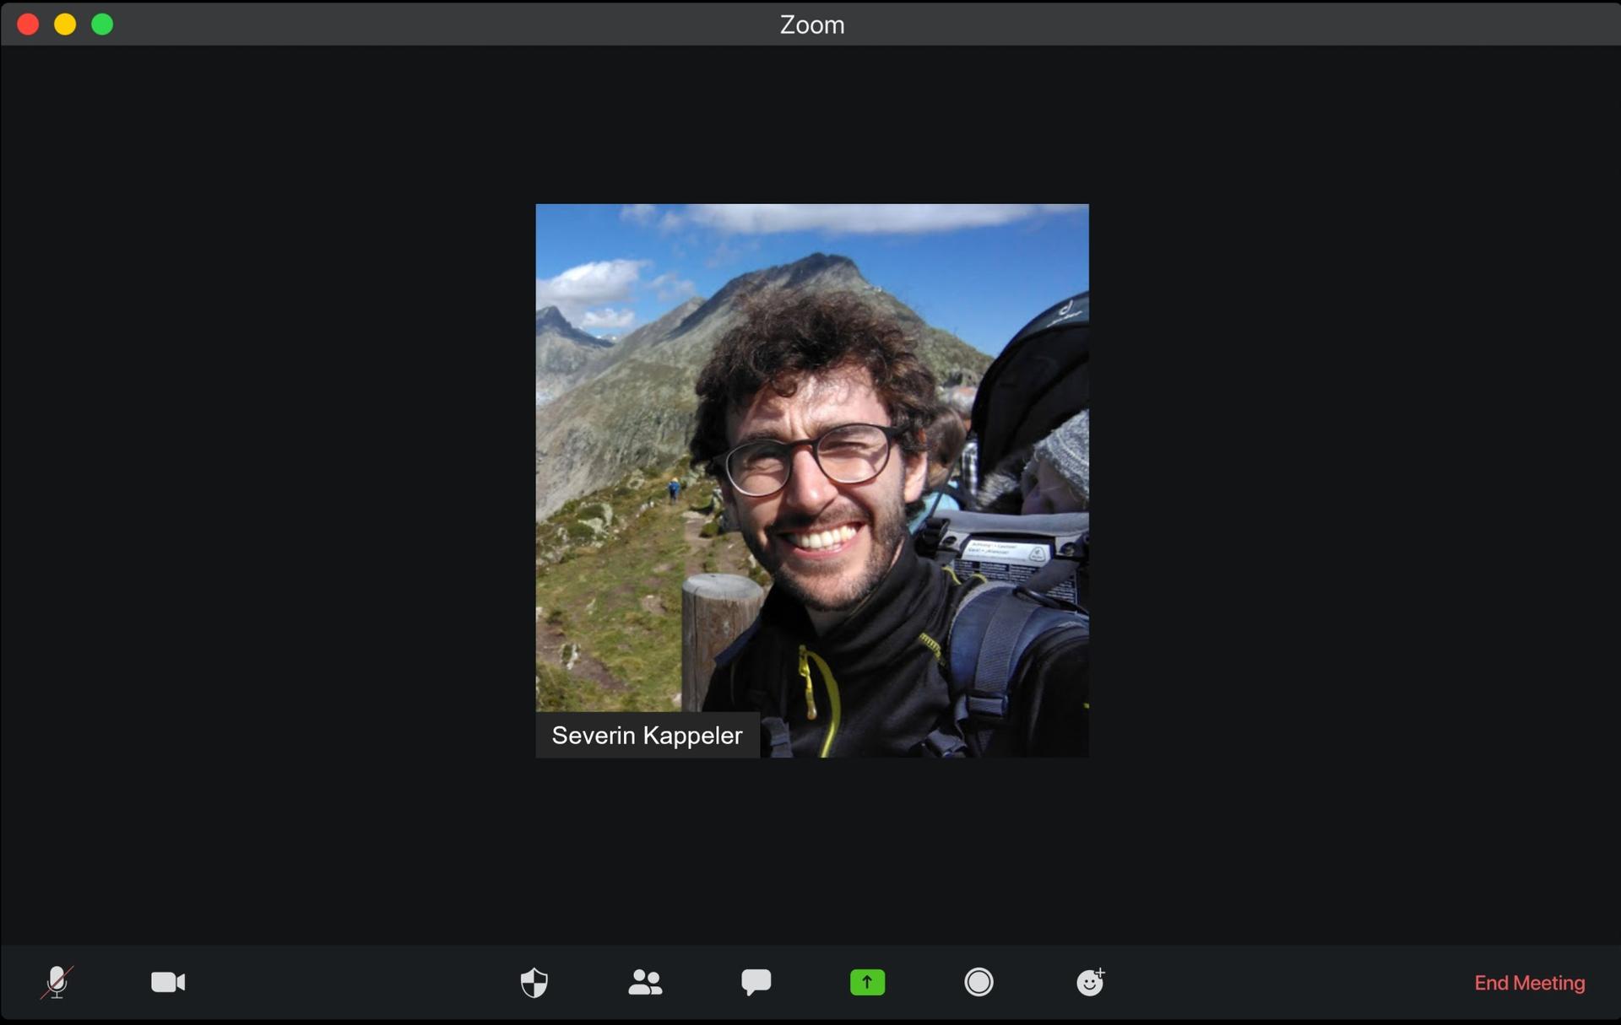This screenshot has width=1621, height=1025.
Task: Click the green Share Screen button
Action: point(867,982)
